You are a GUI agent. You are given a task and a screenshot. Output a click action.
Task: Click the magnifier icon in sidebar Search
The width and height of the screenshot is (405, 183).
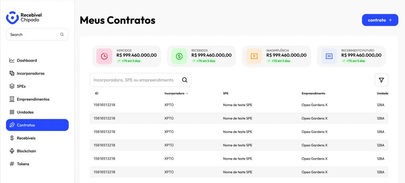(62, 34)
